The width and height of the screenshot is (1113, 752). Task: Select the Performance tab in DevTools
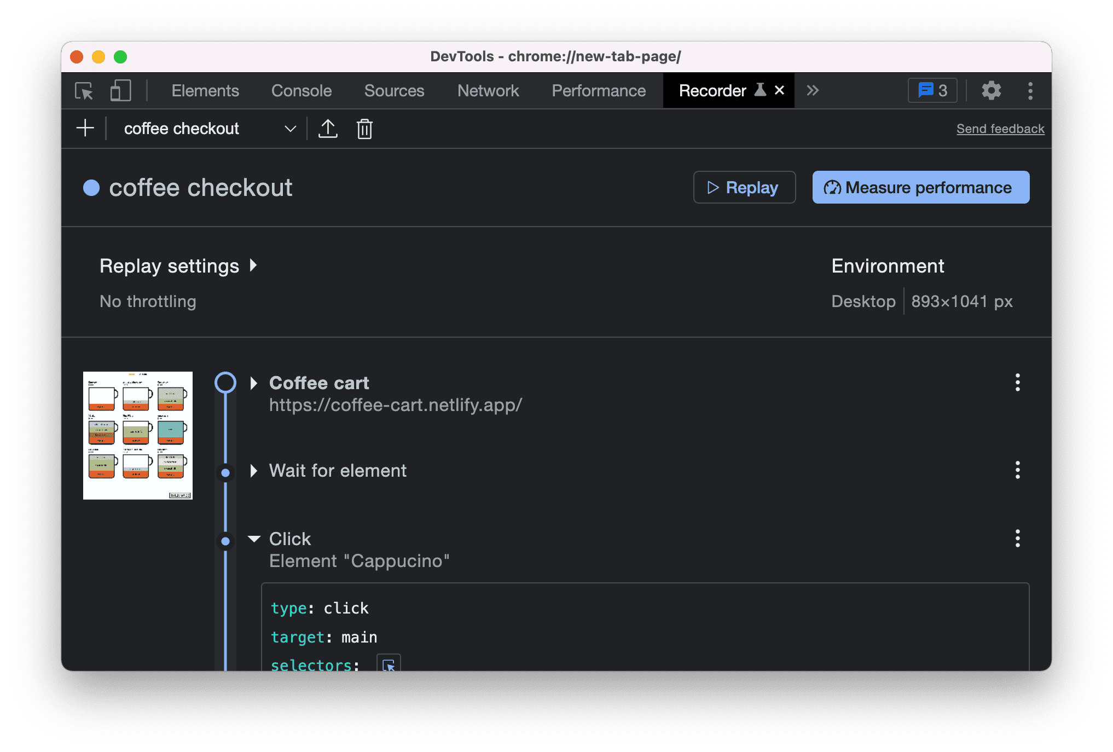(x=599, y=90)
